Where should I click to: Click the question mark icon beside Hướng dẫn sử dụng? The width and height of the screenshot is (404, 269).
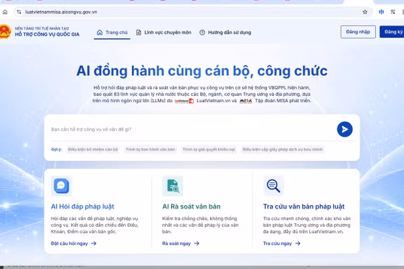click(x=202, y=32)
